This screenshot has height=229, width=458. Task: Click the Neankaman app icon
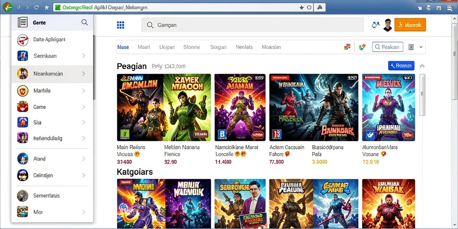pos(22,74)
